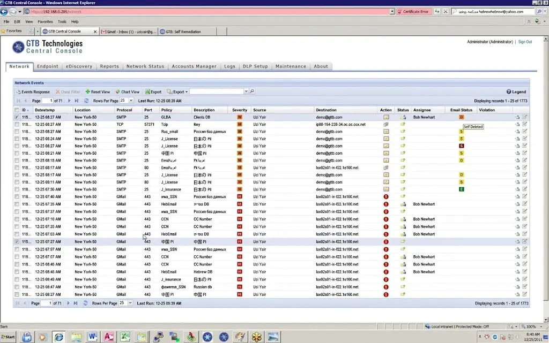
Task: Open the events search field dropdown arrow
Action: point(246,92)
